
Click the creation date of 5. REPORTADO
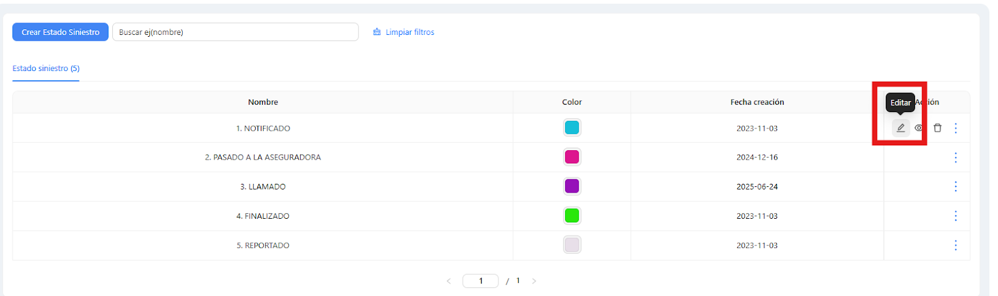coord(757,246)
